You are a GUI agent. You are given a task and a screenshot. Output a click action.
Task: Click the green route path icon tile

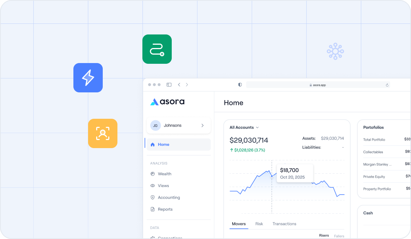(157, 49)
